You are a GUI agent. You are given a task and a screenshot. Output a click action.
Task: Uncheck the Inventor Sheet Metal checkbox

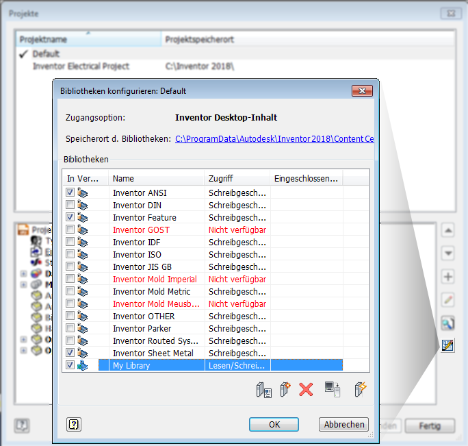point(70,353)
